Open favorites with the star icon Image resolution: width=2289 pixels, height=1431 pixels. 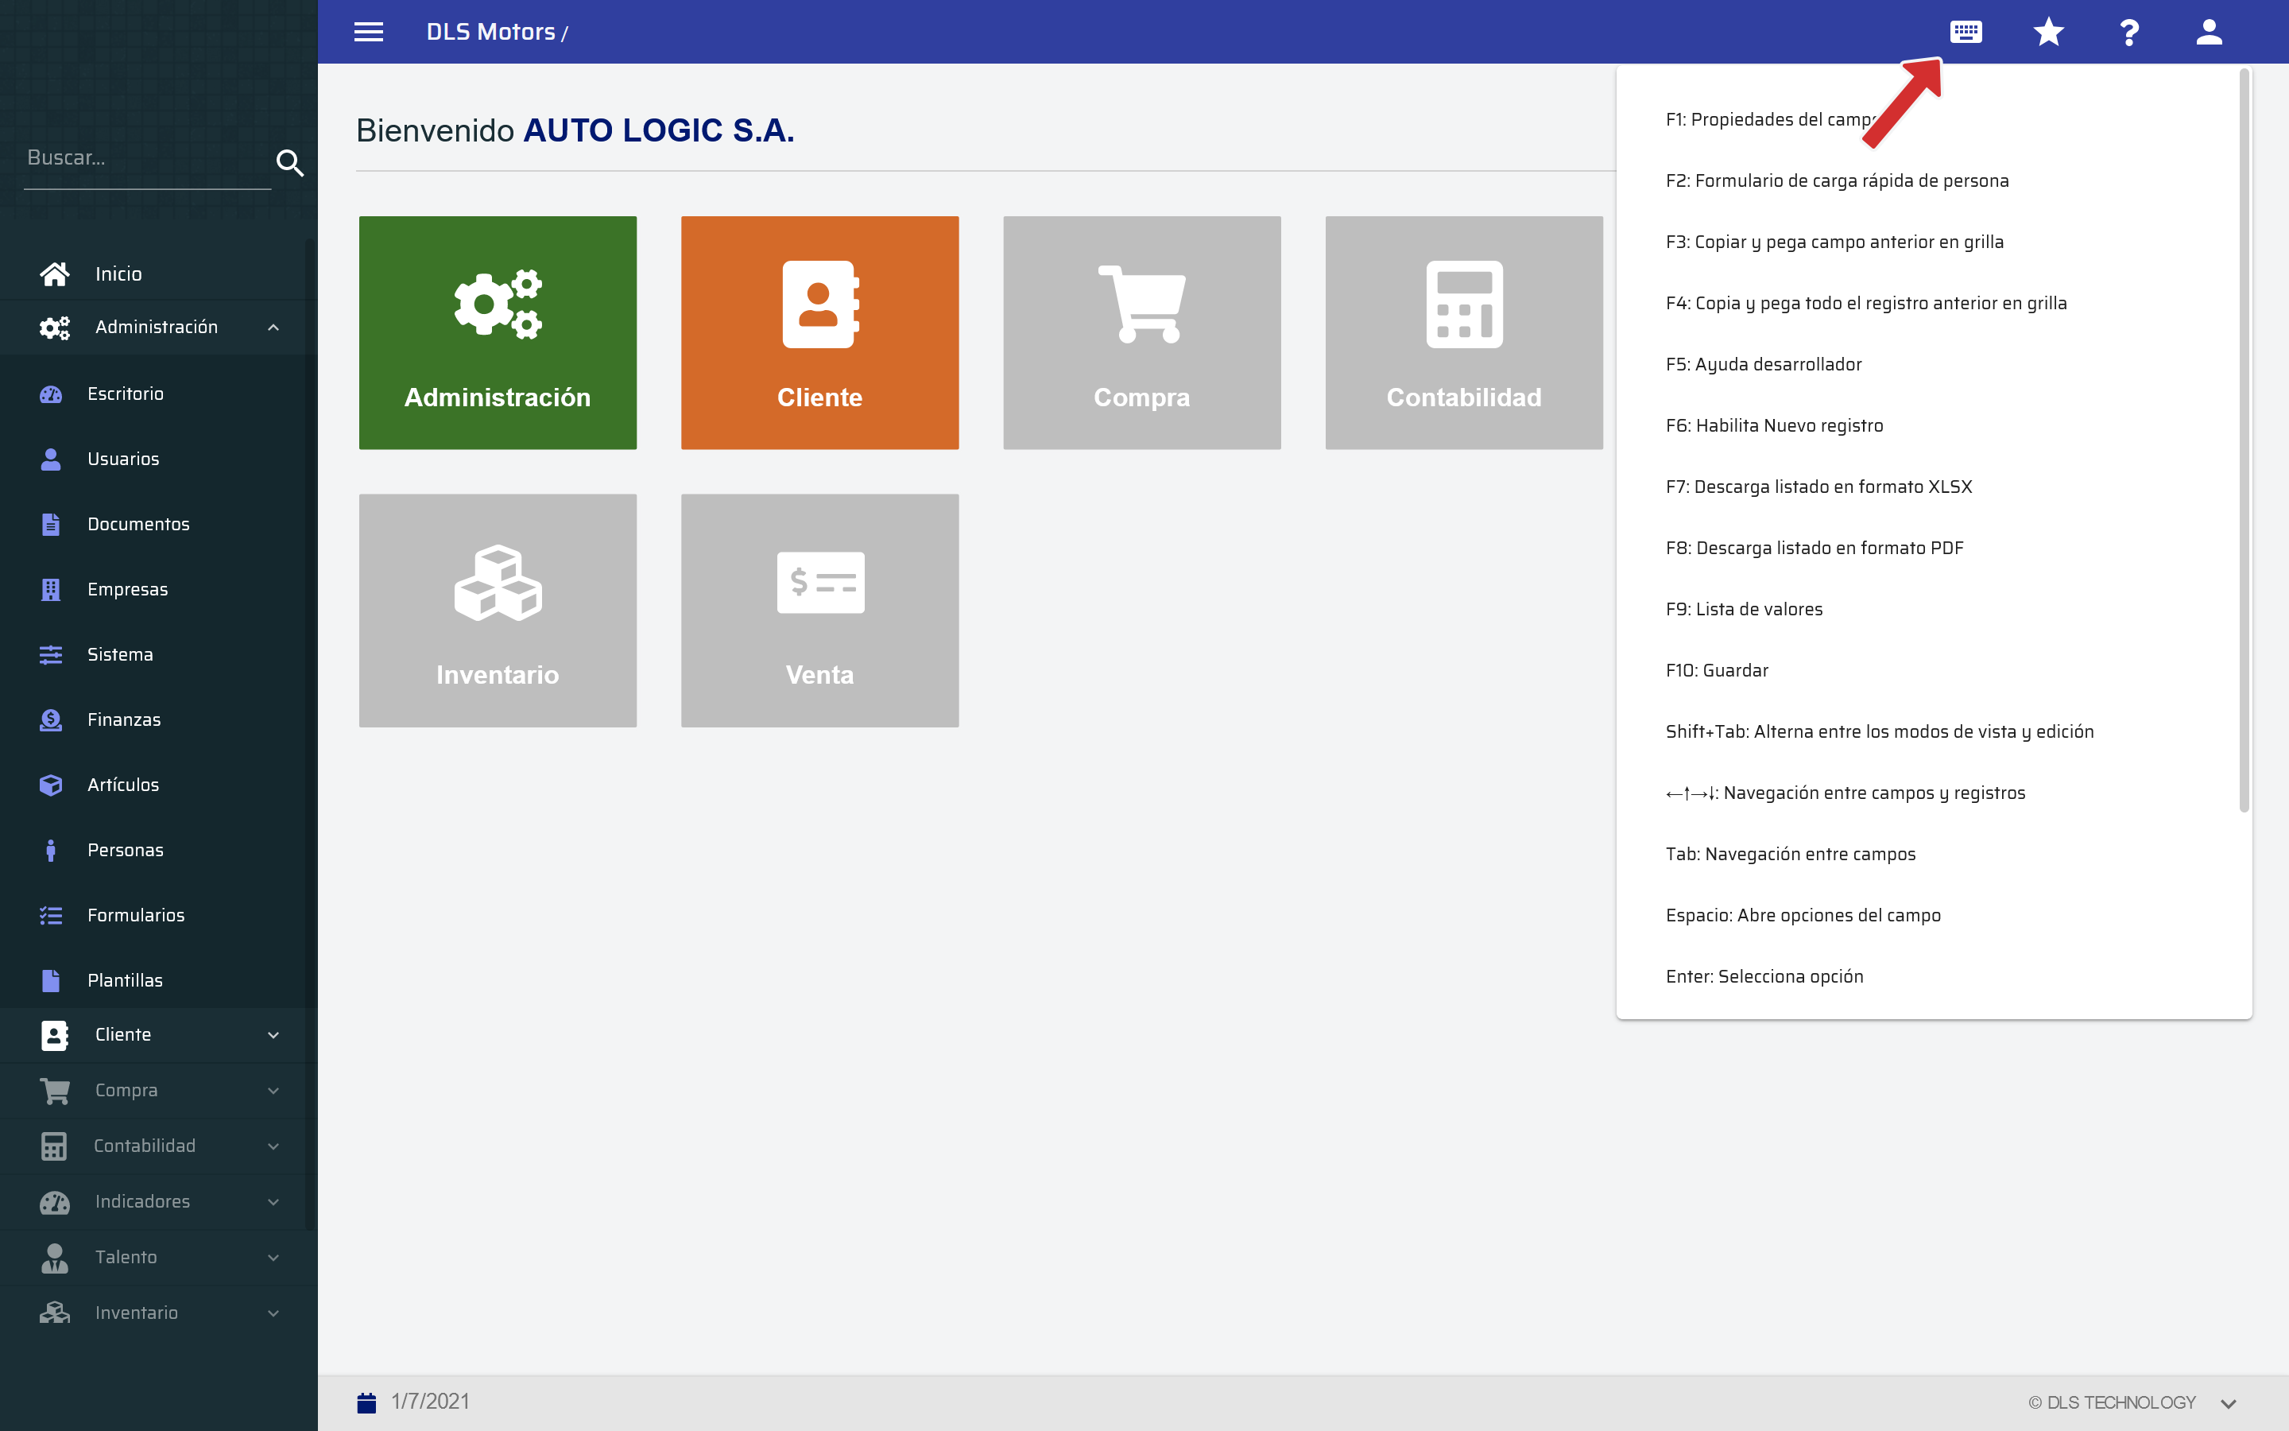[2048, 32]
